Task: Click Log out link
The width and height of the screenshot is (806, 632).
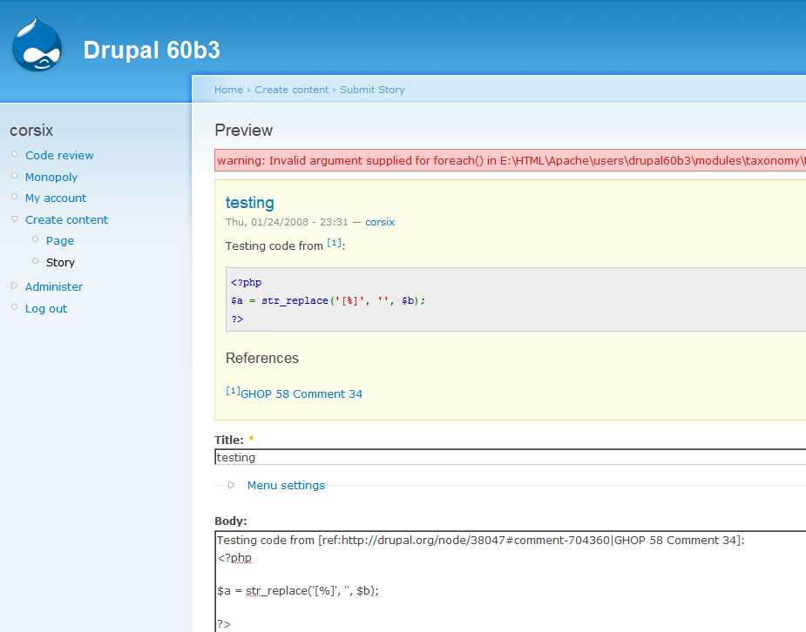Action: [46, 308]
